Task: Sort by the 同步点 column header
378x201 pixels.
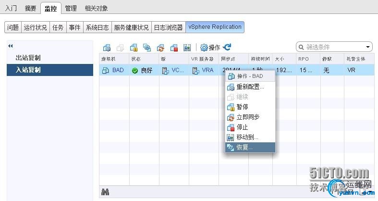Action: (233, 59)
